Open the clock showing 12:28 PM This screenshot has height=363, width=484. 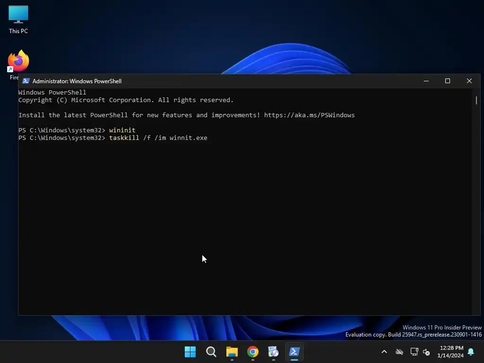point(450,352)
